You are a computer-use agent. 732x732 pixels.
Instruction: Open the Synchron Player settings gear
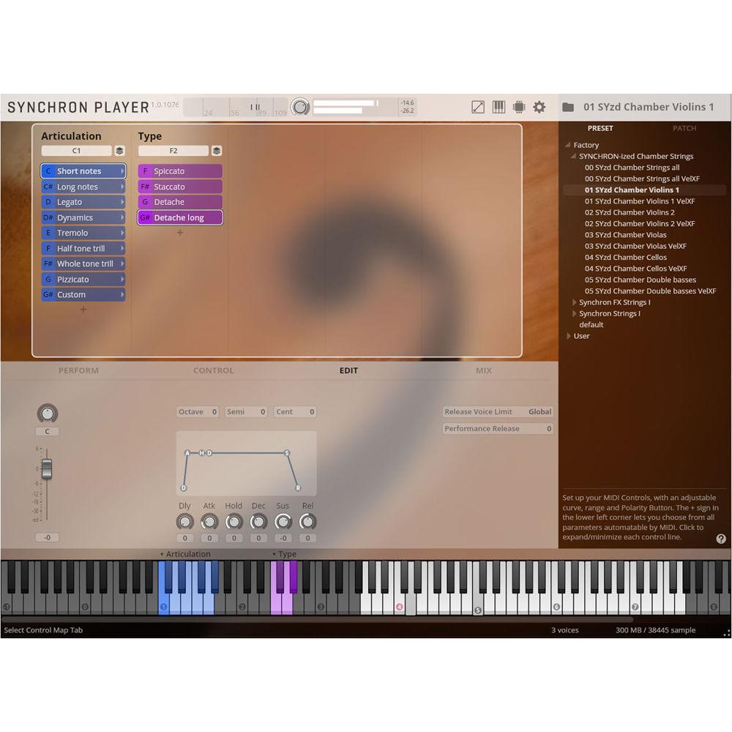click(539, 107)
